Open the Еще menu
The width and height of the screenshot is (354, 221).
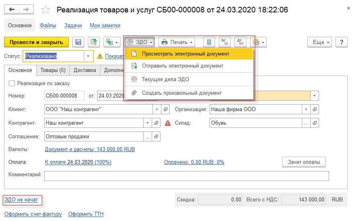pyautogui.click(x=319, y=42)
